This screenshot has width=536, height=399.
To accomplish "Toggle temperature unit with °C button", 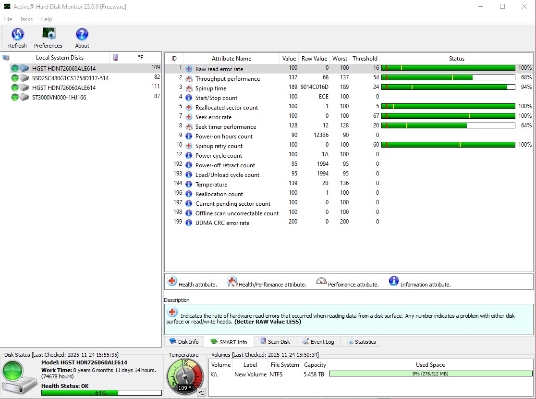I will [201, 392].
